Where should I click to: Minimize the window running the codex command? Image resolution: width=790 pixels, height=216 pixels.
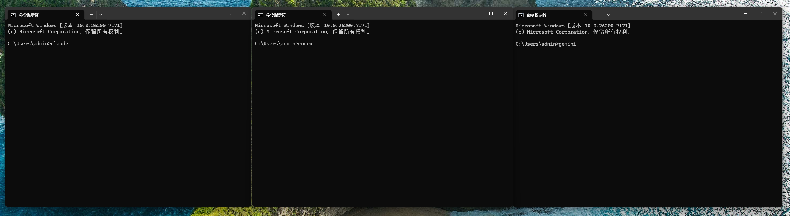click(476, 13)
